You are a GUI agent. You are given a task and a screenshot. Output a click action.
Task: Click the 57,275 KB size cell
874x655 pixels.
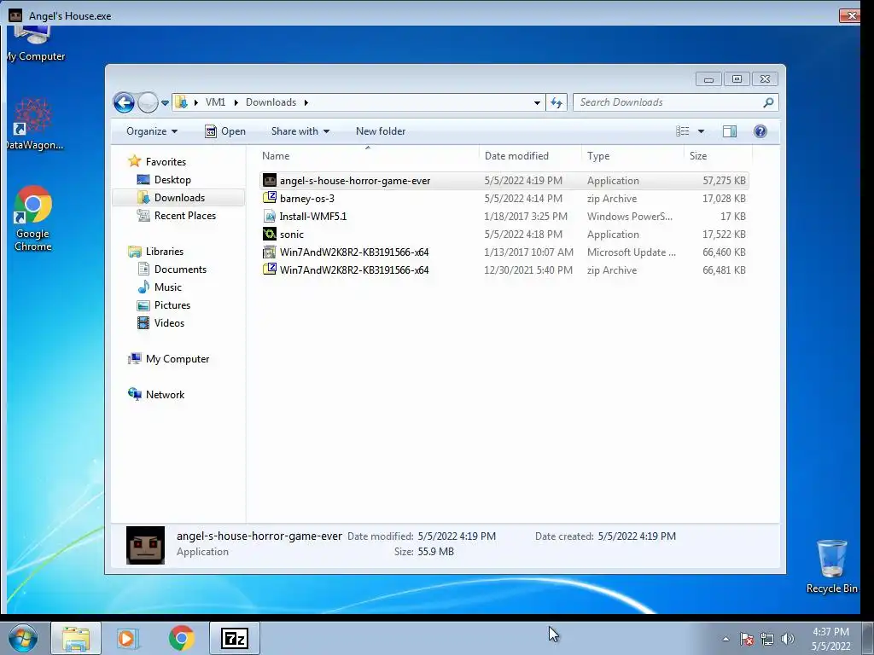point(724,181)
